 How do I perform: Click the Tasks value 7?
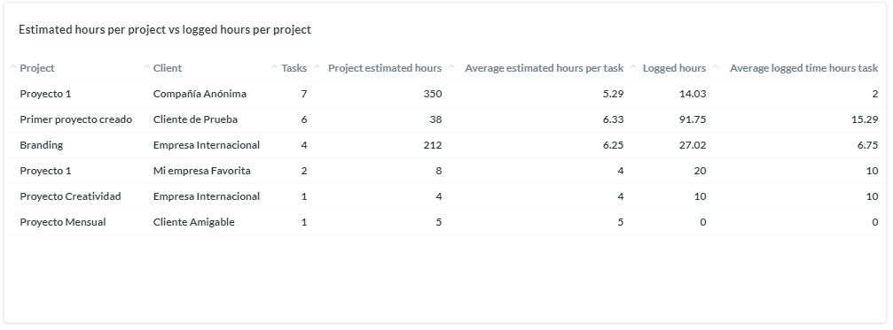(x=304, y=94)
